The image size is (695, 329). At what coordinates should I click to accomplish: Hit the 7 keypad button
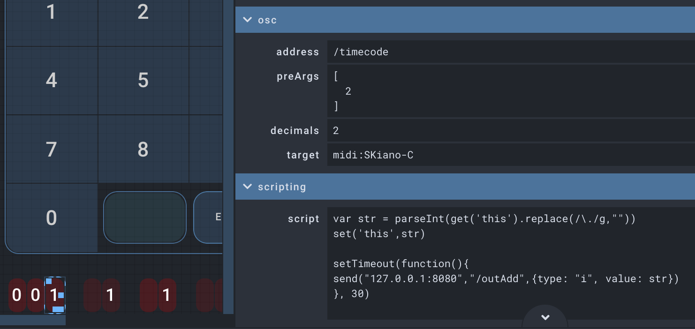(x=52, y=149)
